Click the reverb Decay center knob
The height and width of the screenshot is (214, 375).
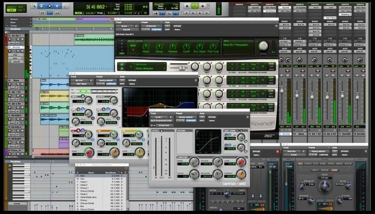[325, 186]
